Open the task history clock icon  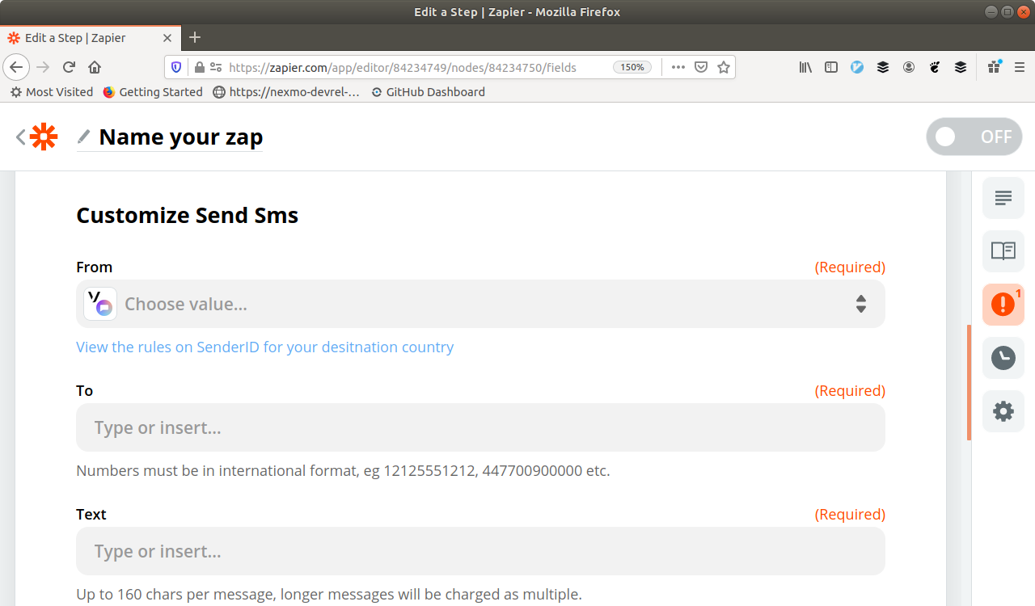(x=1003, y=358)
